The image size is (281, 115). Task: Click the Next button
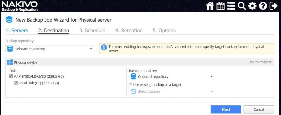(x=226, y=110)
